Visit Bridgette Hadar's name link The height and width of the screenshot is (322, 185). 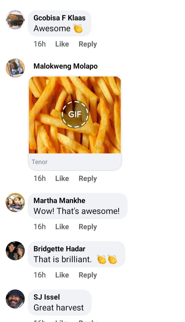click(59, 249)
